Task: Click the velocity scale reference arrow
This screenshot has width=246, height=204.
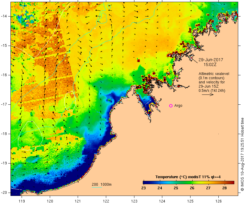Action: [208, 94]
